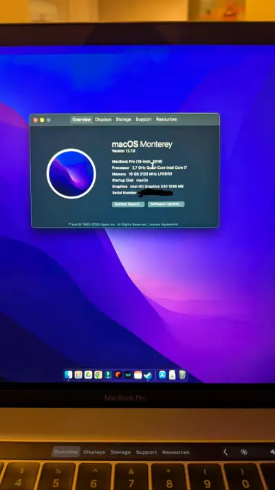
Task: Click the Startup Disk macOS line
Action: pos(130,181)
